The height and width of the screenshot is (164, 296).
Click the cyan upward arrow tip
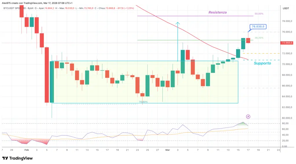(x=178, y=23)
